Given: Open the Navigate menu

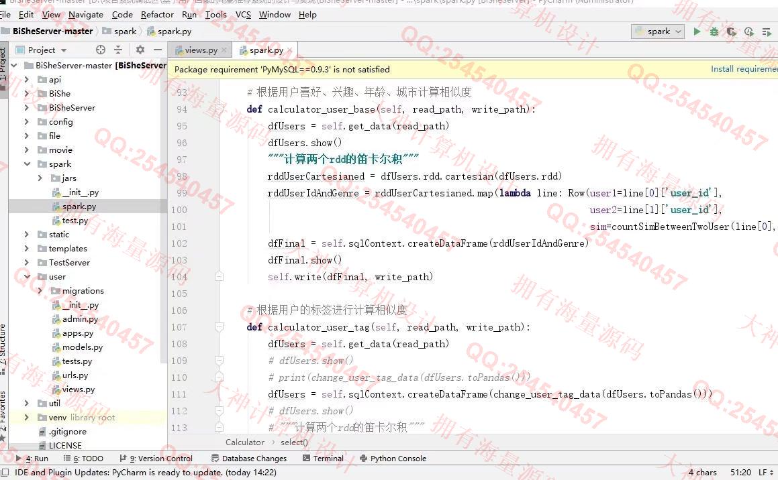Looking at the screenshot, I should [x=86, y=14].
